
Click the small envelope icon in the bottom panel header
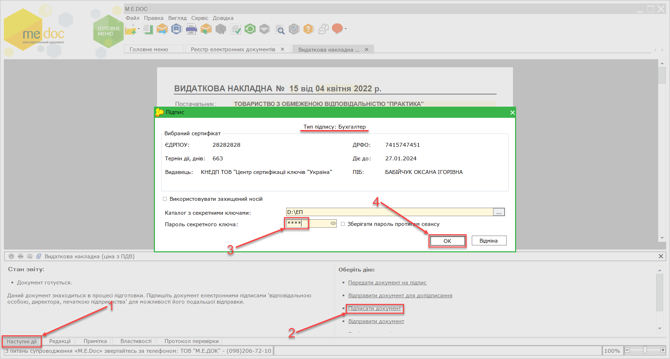pyautogui.click(x=30, y=257)
